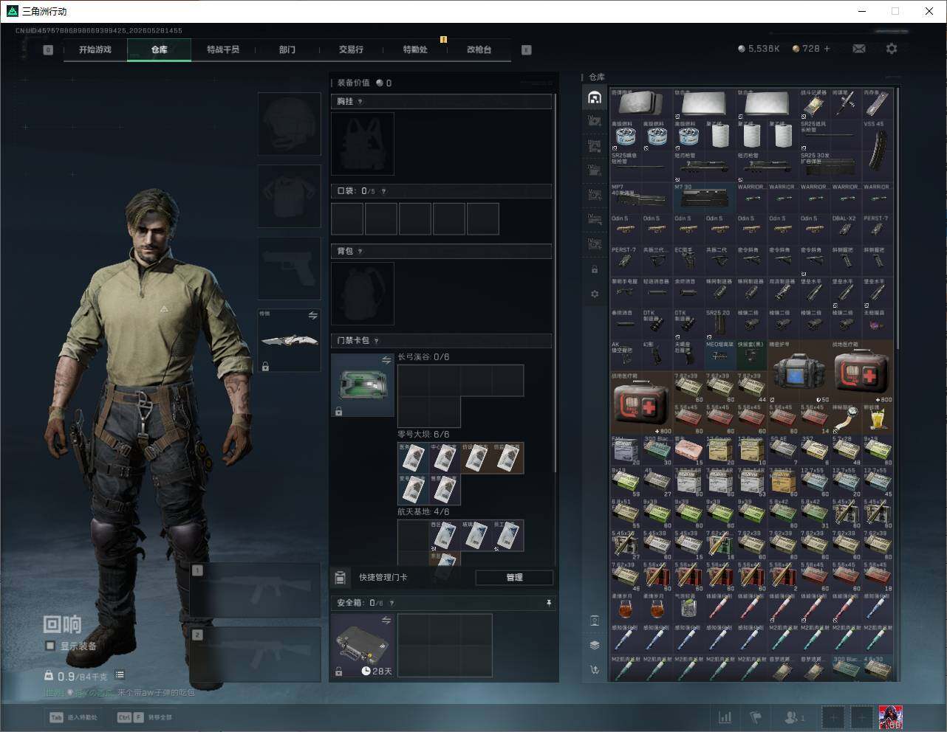The height and width of the screenshot is (732, 947).
Task: Click the portrait icon above the layers icon
Action: (x=595, y=621)
